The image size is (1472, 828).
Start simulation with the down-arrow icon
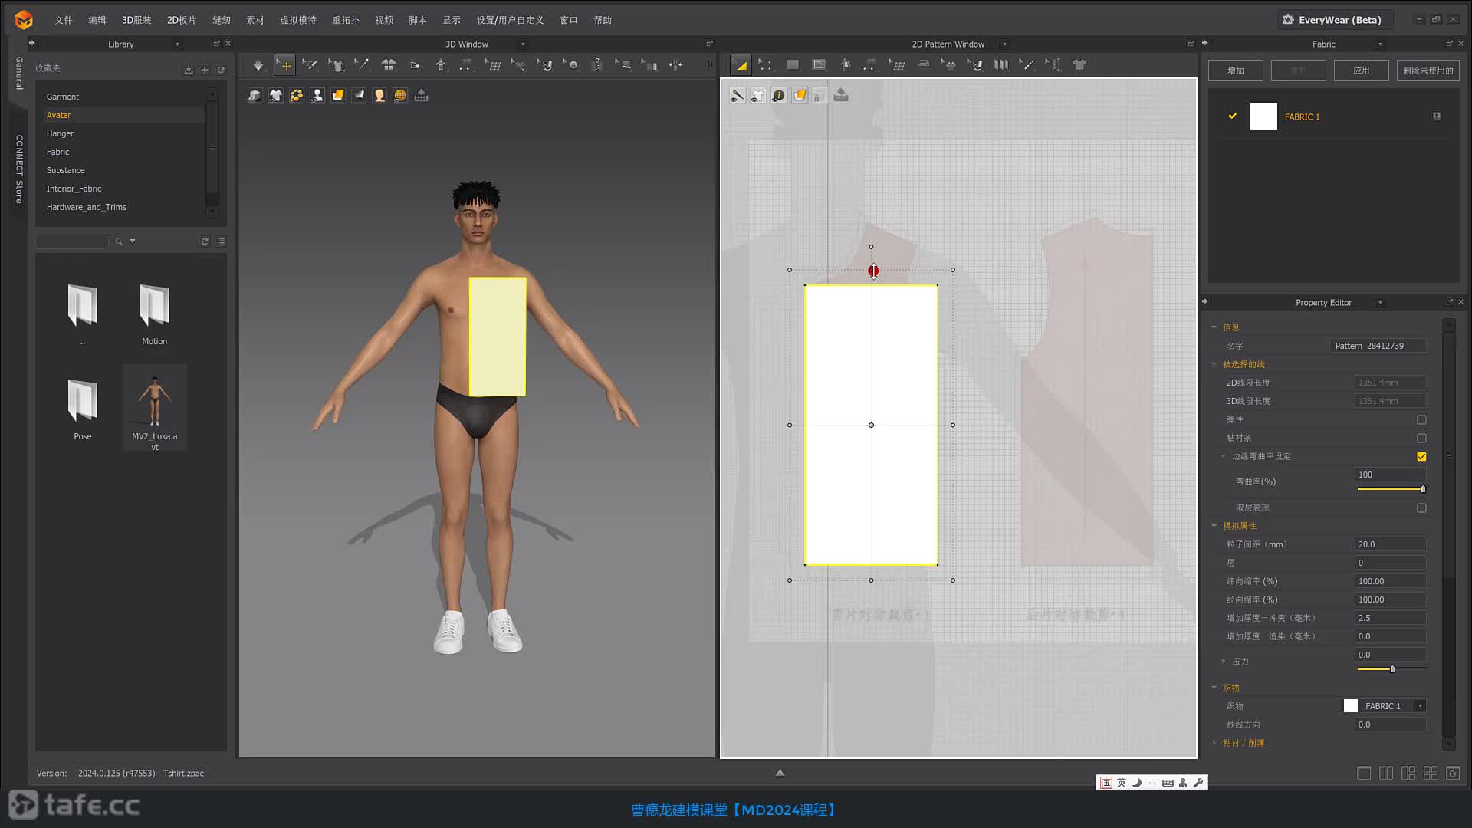pyautogui.click(x=258, y=65)
